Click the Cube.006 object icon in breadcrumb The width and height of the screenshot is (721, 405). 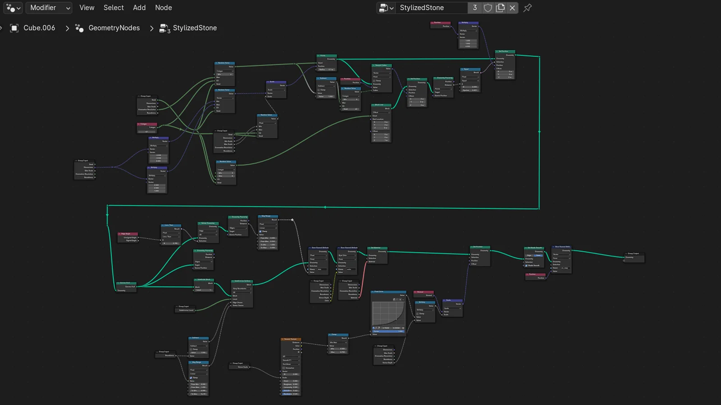point(15,28)
